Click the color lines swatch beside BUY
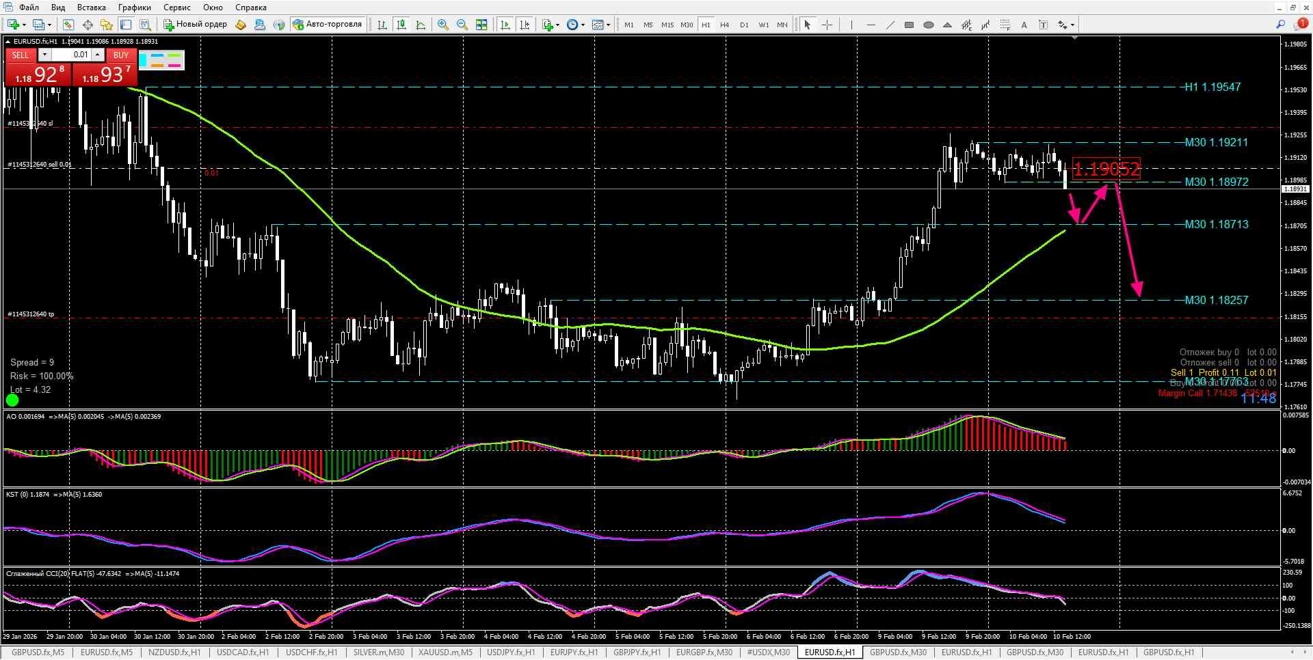 point(161,60)
